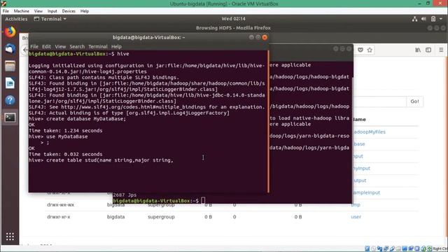Open the system menu arrow in top bar
Viewport: 448px width, 252px height.
click(x=441, y=19)
